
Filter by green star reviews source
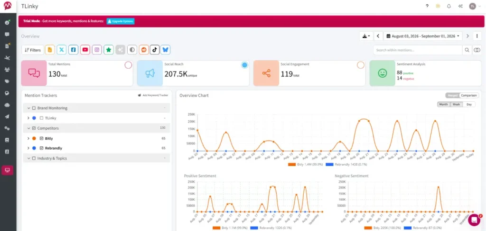pos(109,50)
